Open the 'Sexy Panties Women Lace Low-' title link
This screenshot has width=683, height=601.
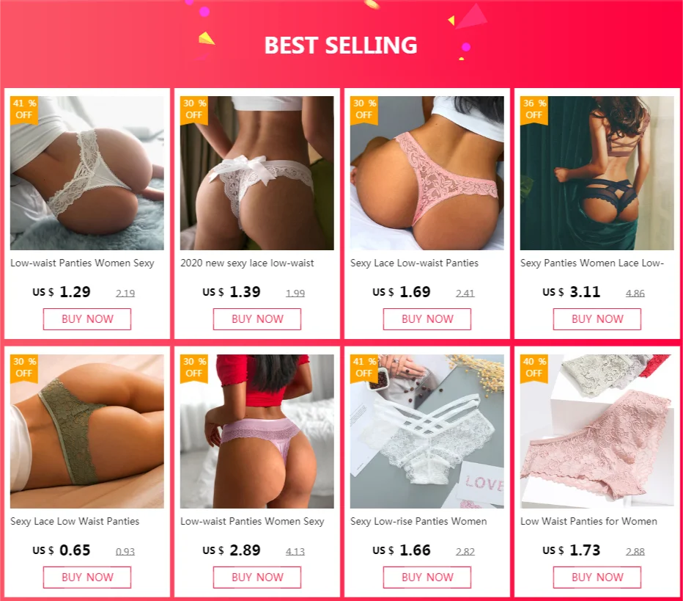point(592,263)
